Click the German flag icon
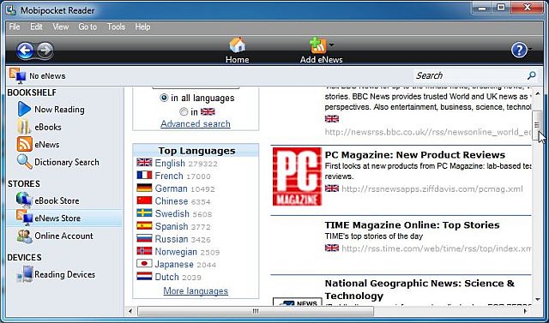 144,188
